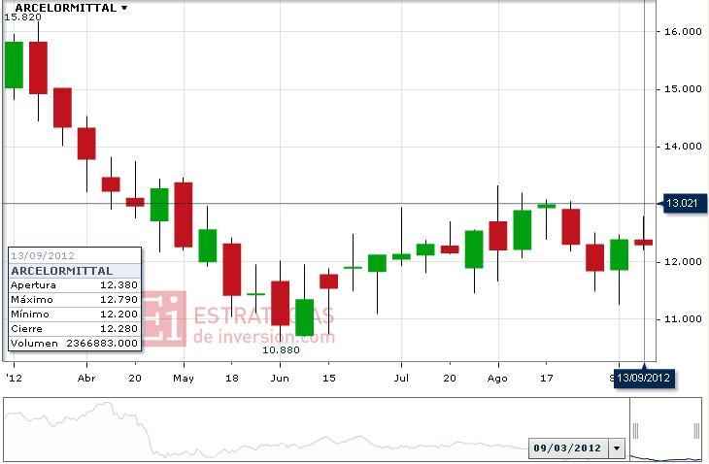709x464 pixels.
Task: Select the Apertura 12.380 value
Action: point(118,285)
